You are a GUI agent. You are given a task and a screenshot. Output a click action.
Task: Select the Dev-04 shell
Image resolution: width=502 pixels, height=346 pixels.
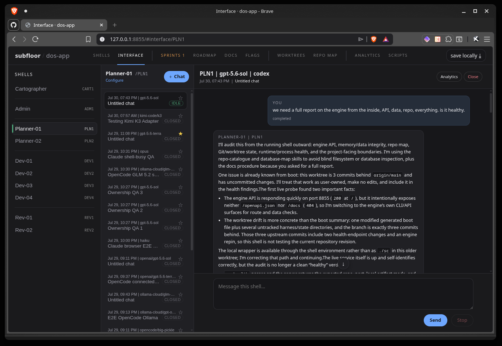pos(54,198)
